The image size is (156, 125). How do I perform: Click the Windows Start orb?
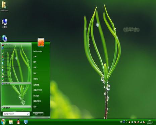pos(3,122)
